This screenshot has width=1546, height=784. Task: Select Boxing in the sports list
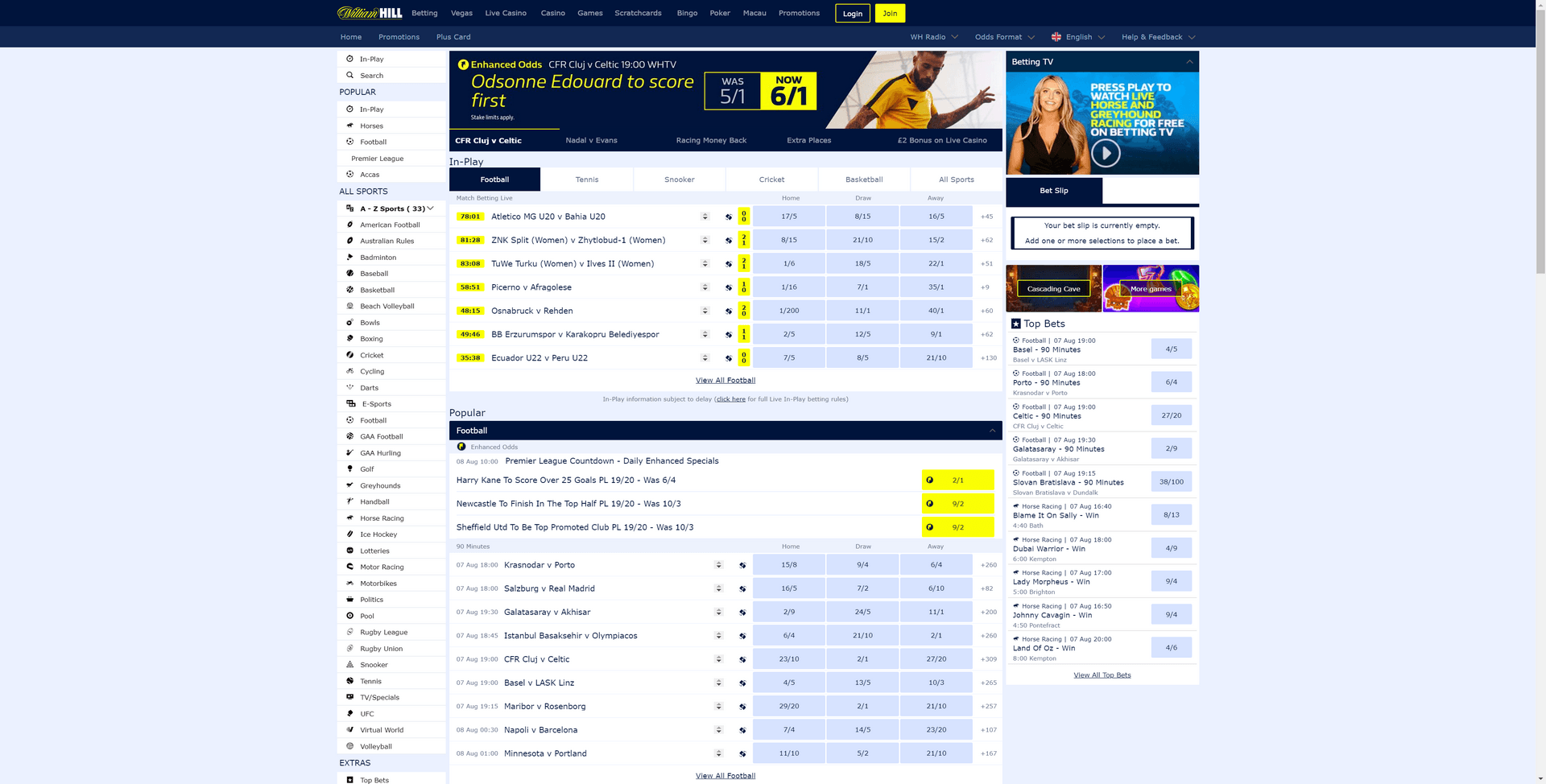[391, 339]
